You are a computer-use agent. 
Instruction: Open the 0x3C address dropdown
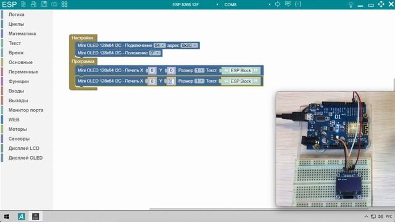pos(189,46)
